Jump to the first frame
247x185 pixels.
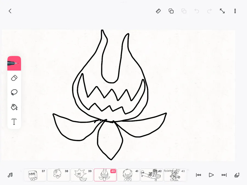tap(198, 175)
